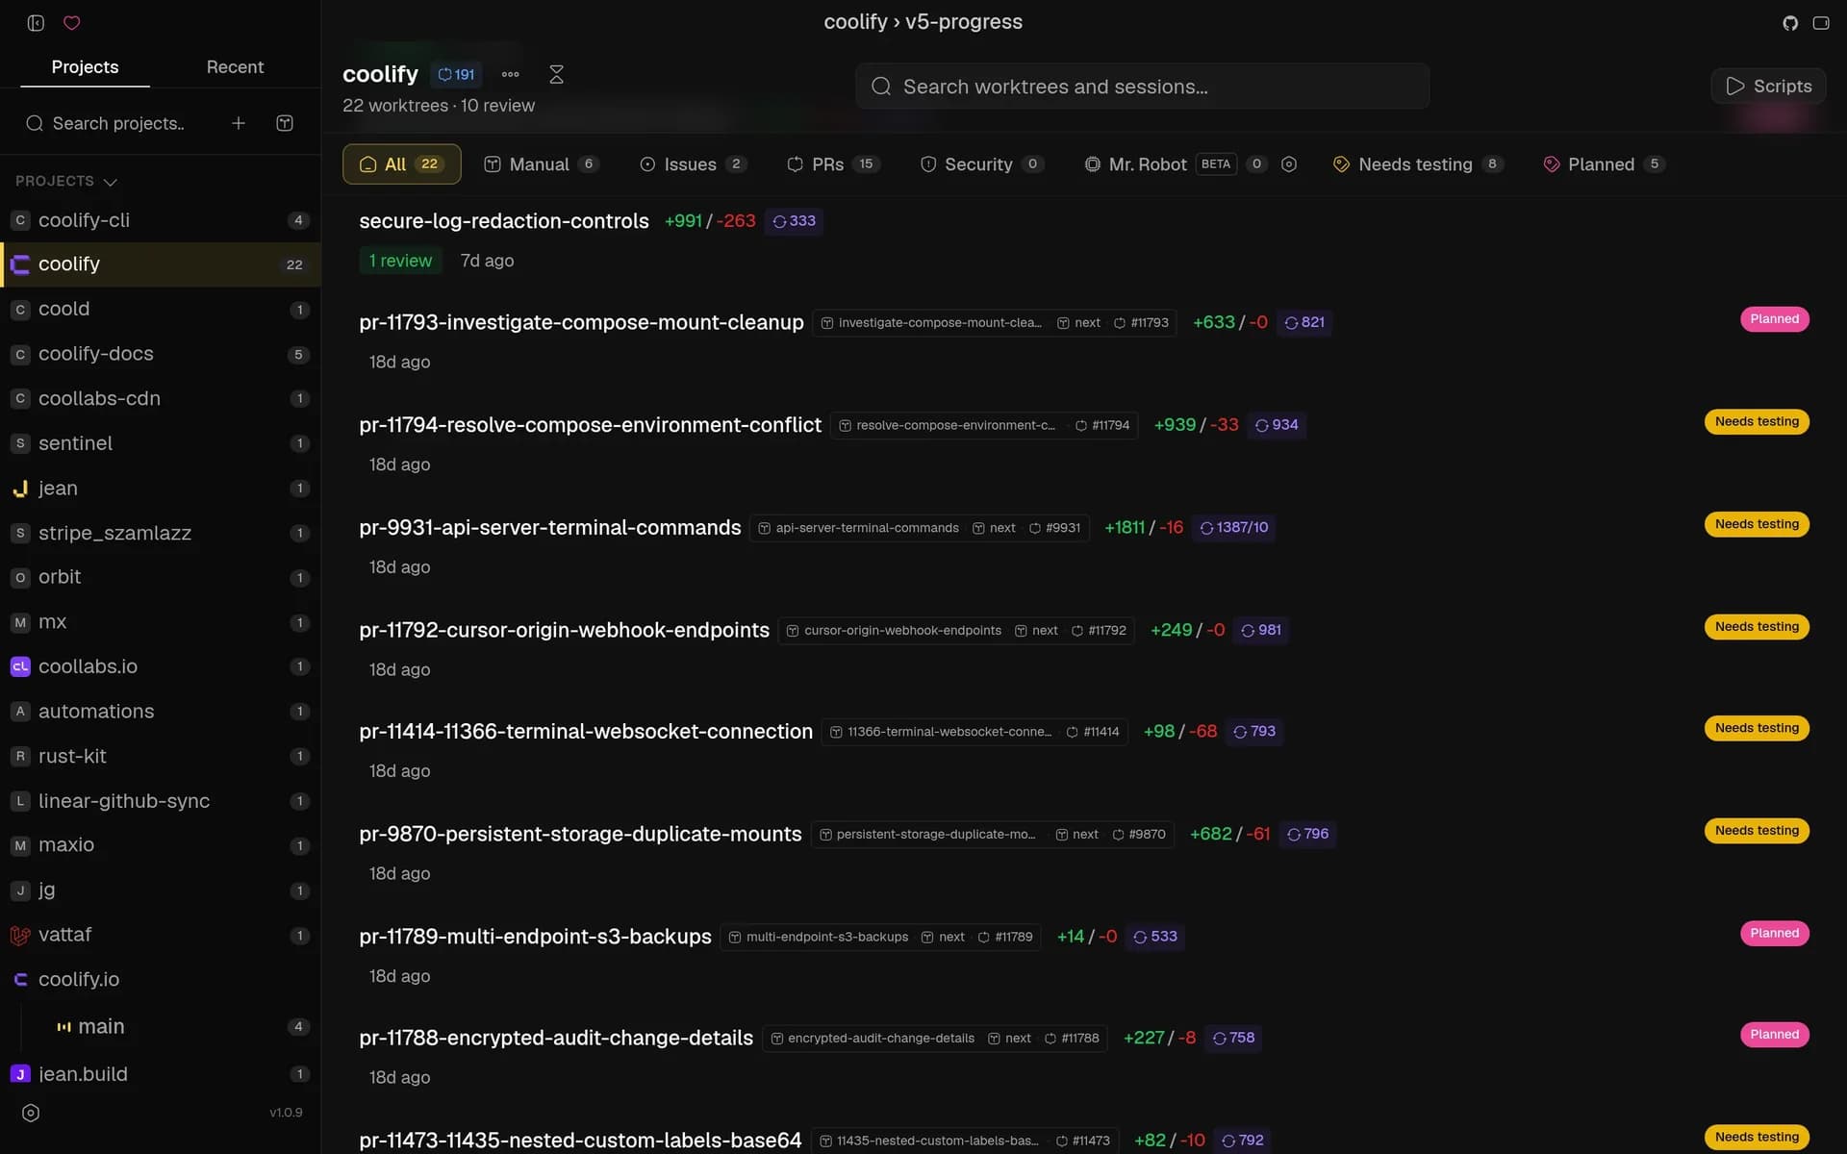Open pr-11792-cursor-origin-webhook-endpoints worktree

pyautogui.click(x=564, y=630)
